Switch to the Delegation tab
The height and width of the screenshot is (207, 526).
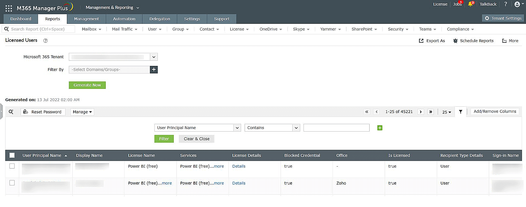click(x=160, y=19)
